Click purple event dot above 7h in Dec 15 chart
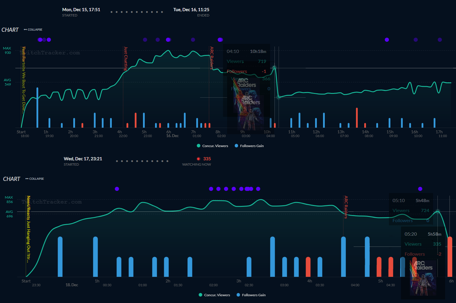This screenshot has width=456, height=303. point(193,40)
